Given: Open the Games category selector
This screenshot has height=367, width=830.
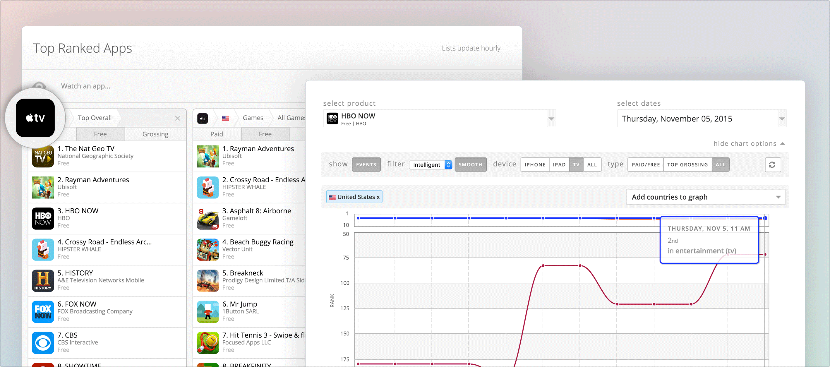Looking at the screenshot, I should point(253,118).
